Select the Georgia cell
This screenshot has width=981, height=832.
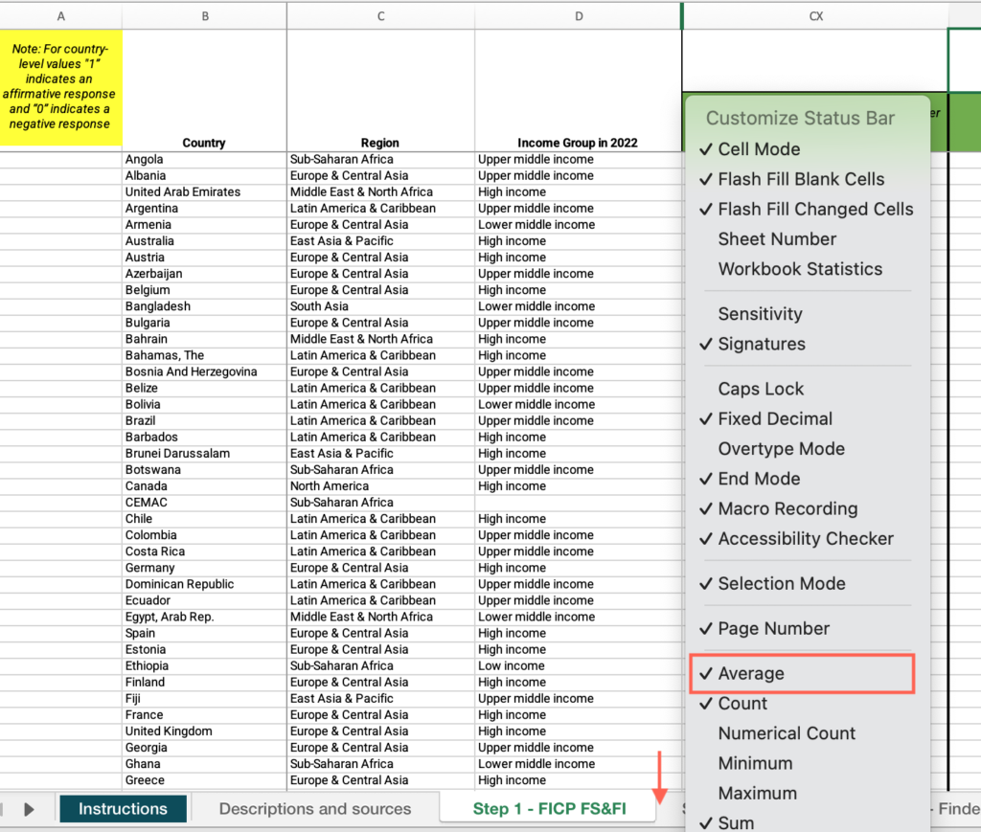coord(205,748)
